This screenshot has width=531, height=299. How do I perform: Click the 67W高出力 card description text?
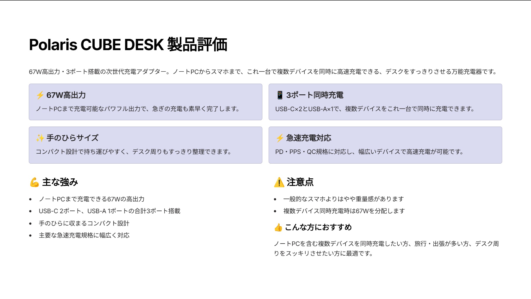tap(138, 109)
